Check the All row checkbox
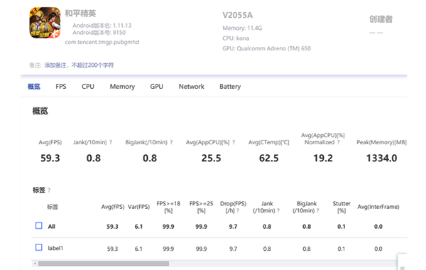 (39, 226)
